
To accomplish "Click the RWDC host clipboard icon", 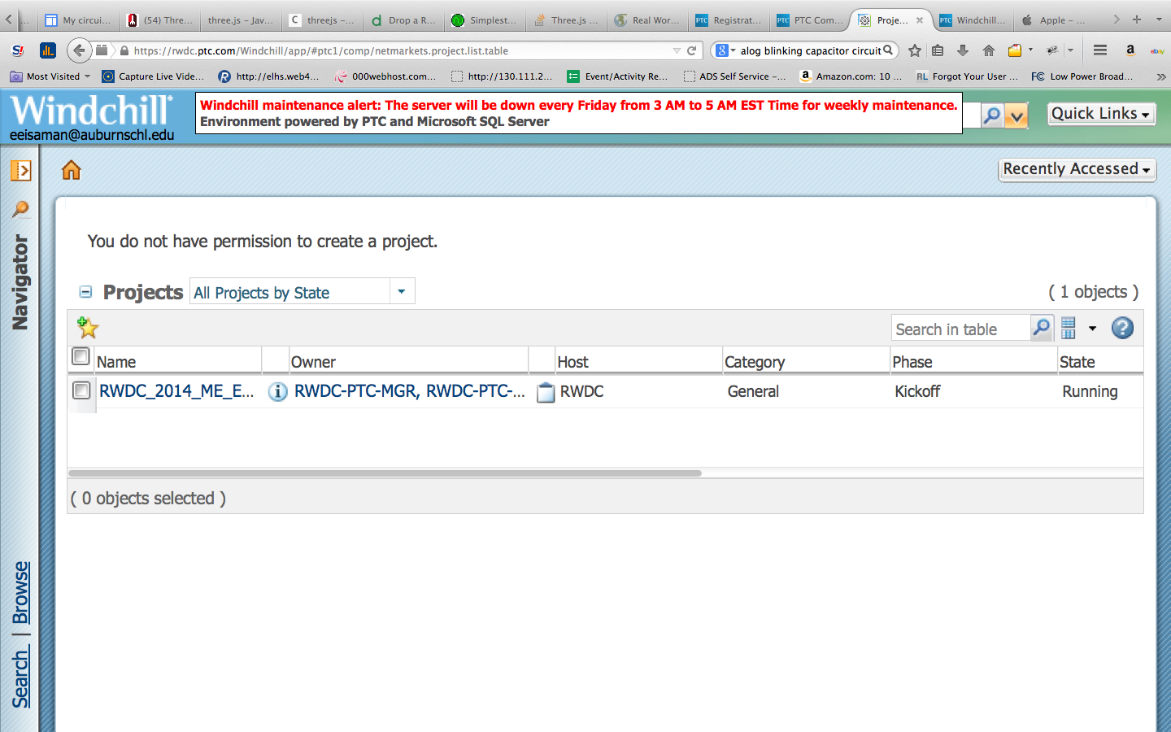I will [546, 393].
